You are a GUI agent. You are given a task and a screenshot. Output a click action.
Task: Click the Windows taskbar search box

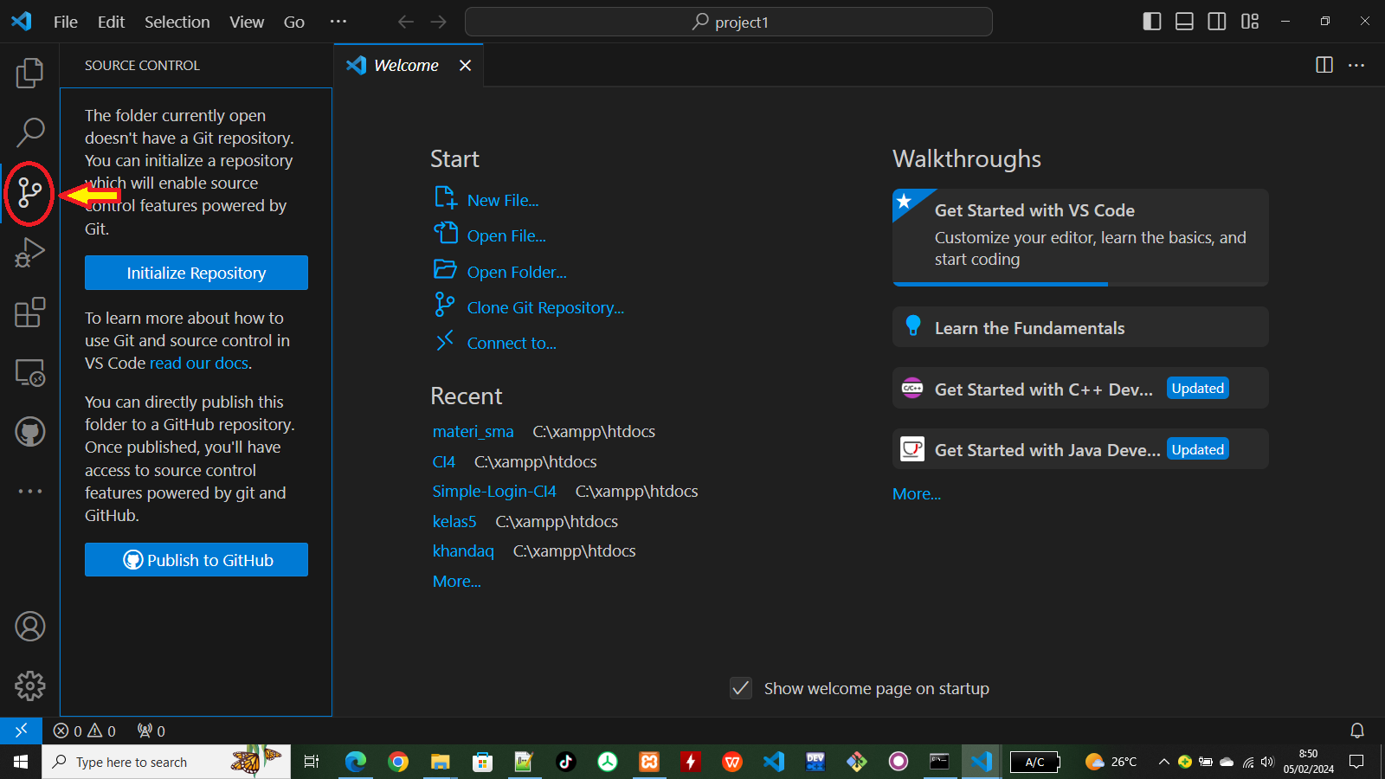166,762
